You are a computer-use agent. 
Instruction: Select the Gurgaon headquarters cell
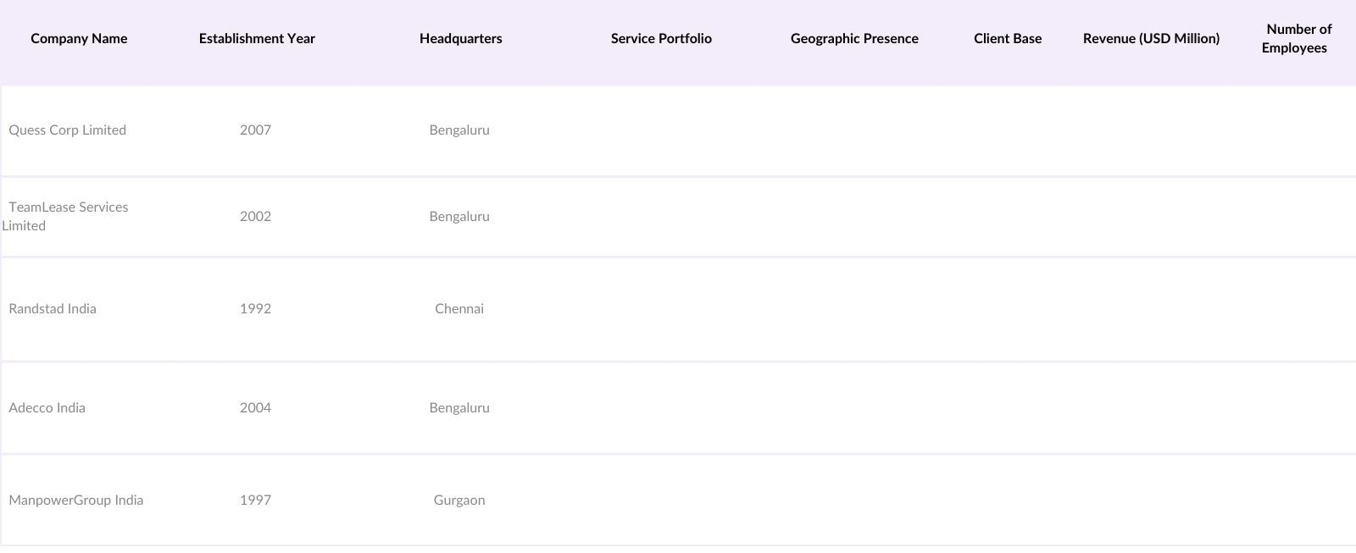459,500
